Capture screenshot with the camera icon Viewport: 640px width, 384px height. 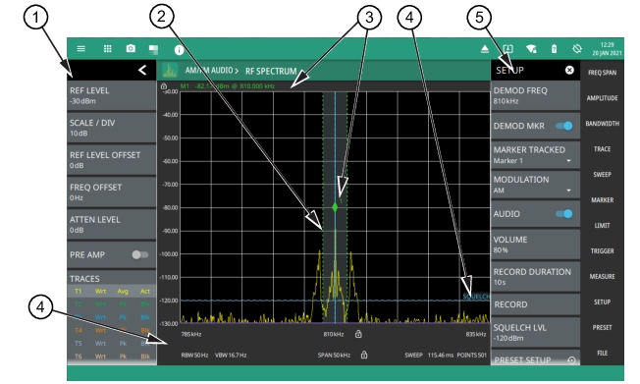point(131,48)
